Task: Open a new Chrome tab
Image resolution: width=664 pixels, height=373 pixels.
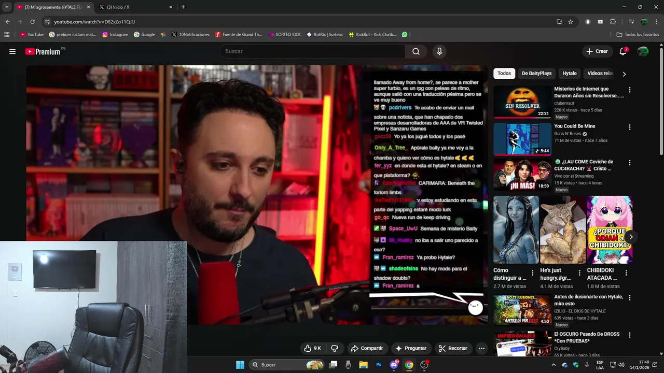Action: 183,7
